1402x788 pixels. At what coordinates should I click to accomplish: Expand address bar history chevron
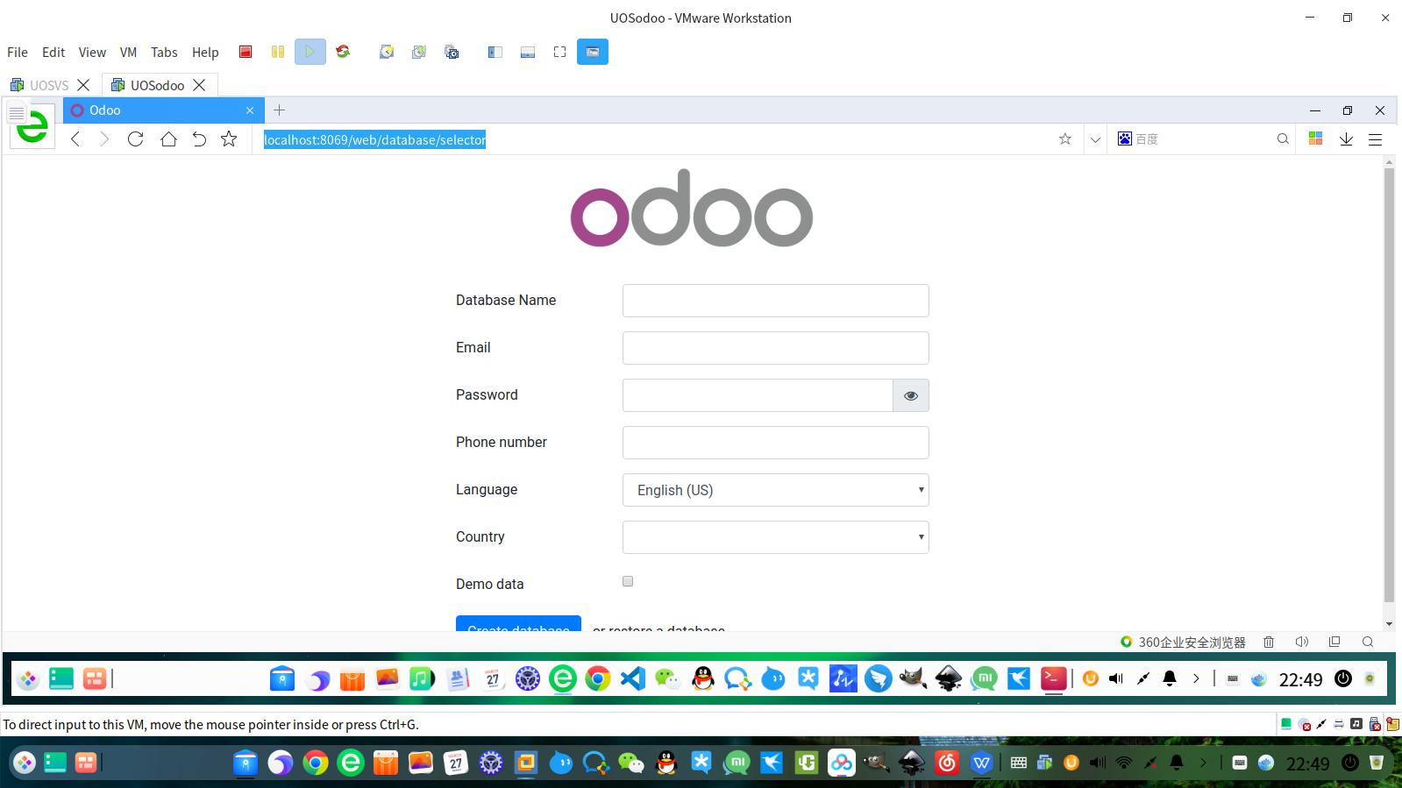pos(1095,138)
